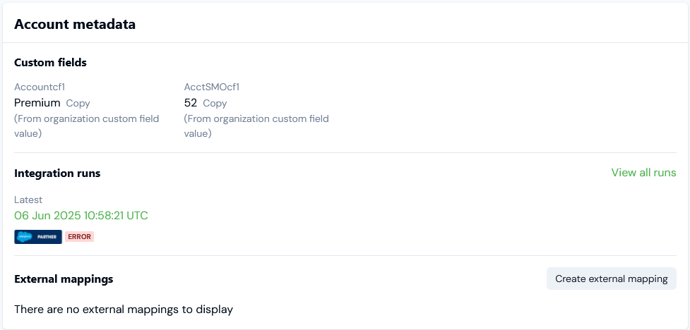Image resolution: width=690 pixels, height=330 pixels.
Task: Click the Integration runs section title
Action: [57, 173]
